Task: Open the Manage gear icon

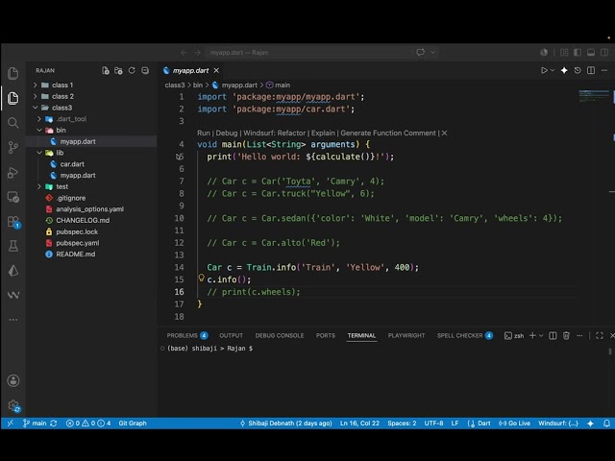Action: click(13, 405)
